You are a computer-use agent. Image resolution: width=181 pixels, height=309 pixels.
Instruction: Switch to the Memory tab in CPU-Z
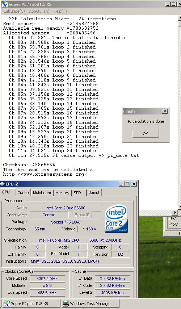pos(62,193)
